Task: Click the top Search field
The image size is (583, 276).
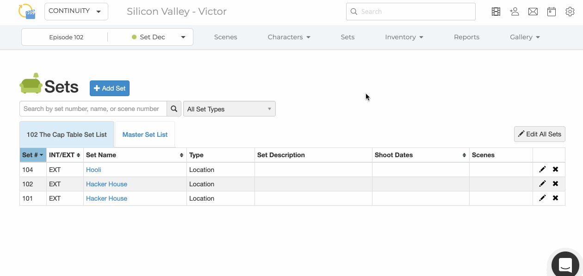Action: [x=410, y=12]
